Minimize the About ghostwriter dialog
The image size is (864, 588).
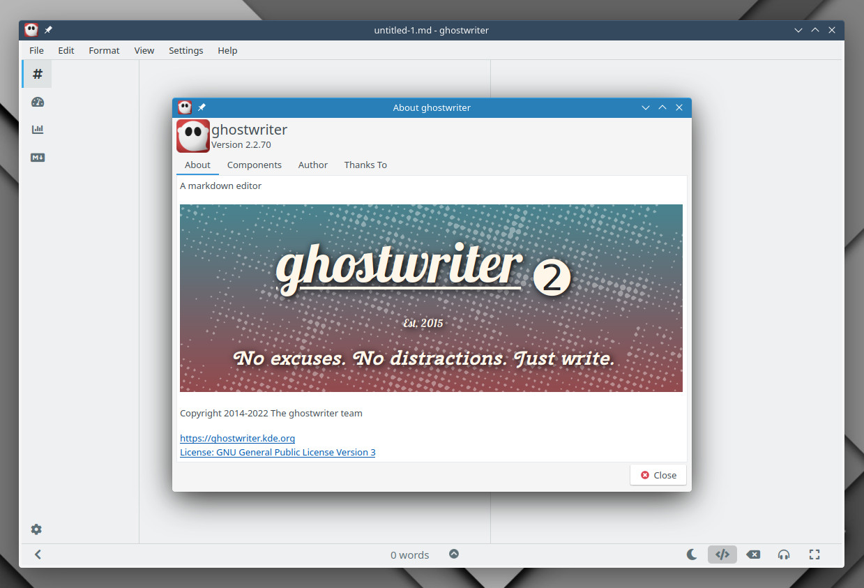646,107
